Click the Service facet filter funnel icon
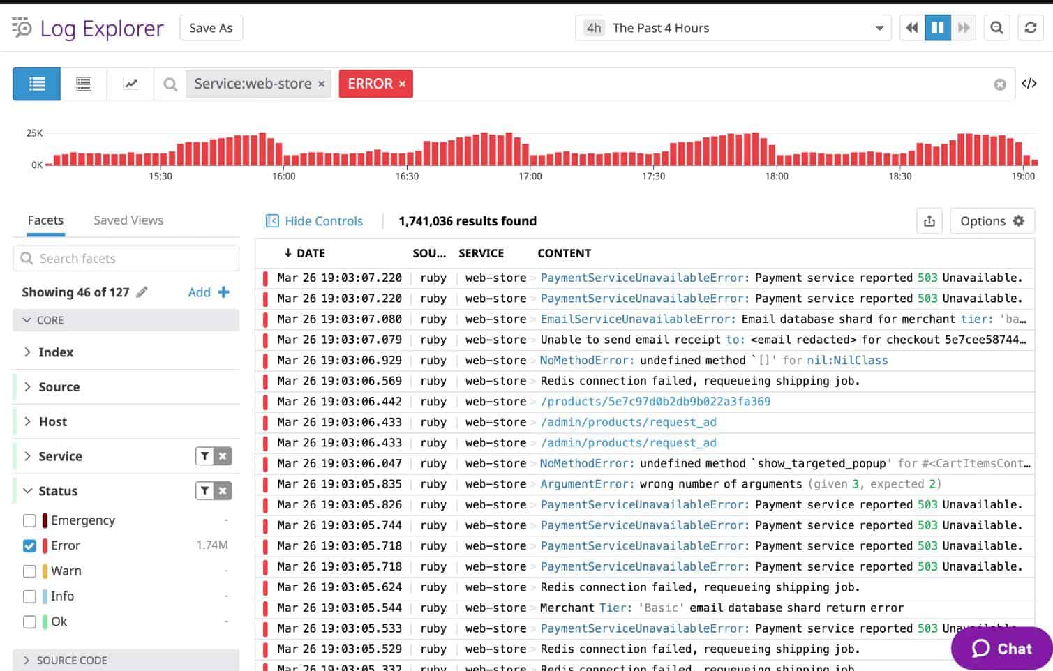The height and width of the screenshot is (671, 1053). pyautogui.click(x=204, y=456)
